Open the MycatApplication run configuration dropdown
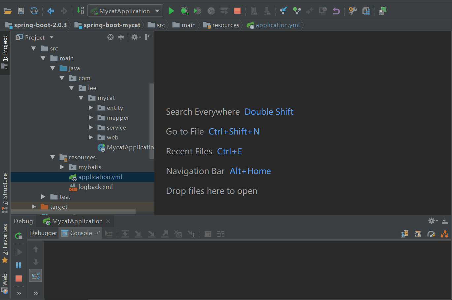This screenshot has width=452, height=300. point(125,11)
